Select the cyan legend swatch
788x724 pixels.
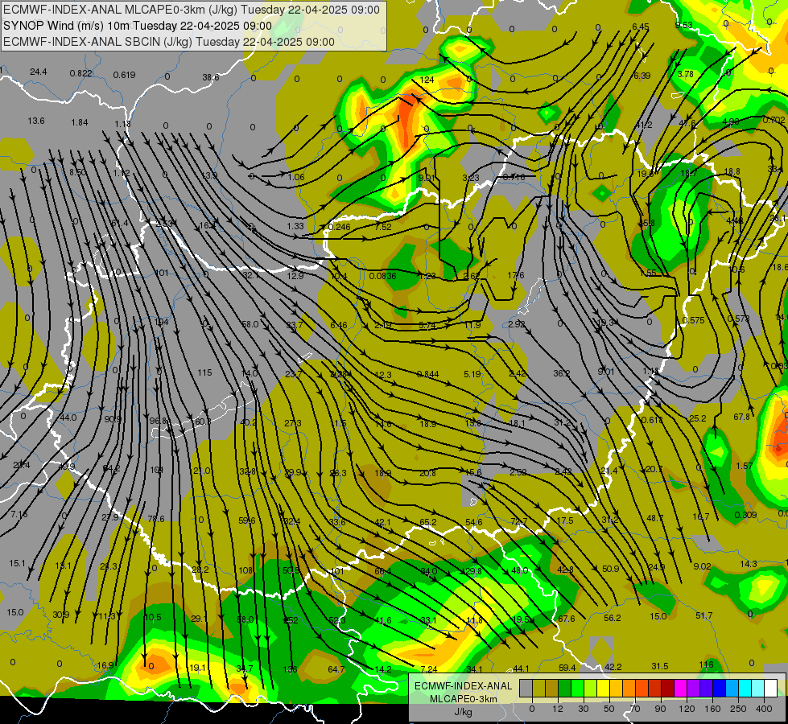pyautogui.click(x=745, y=688)
